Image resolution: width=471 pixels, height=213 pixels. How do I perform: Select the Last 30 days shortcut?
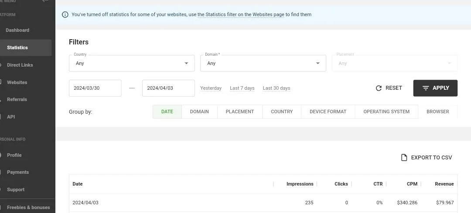tap(276, 88)
